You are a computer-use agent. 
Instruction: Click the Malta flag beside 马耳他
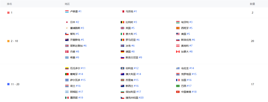pos(122,11)
